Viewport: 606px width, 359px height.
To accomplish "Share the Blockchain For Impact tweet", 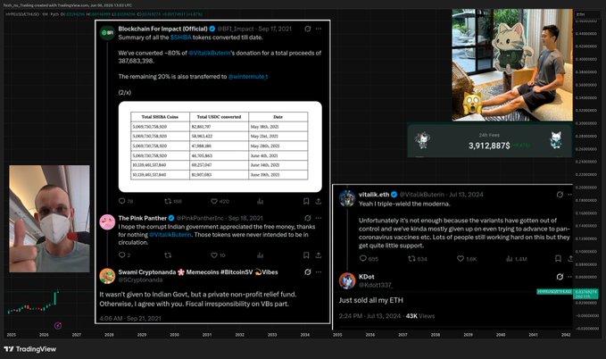I will click(319, 201).
